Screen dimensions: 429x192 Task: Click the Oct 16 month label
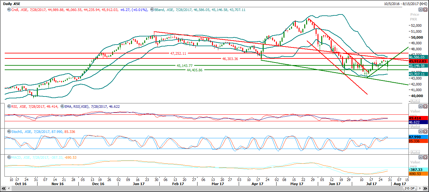point(21,184)
